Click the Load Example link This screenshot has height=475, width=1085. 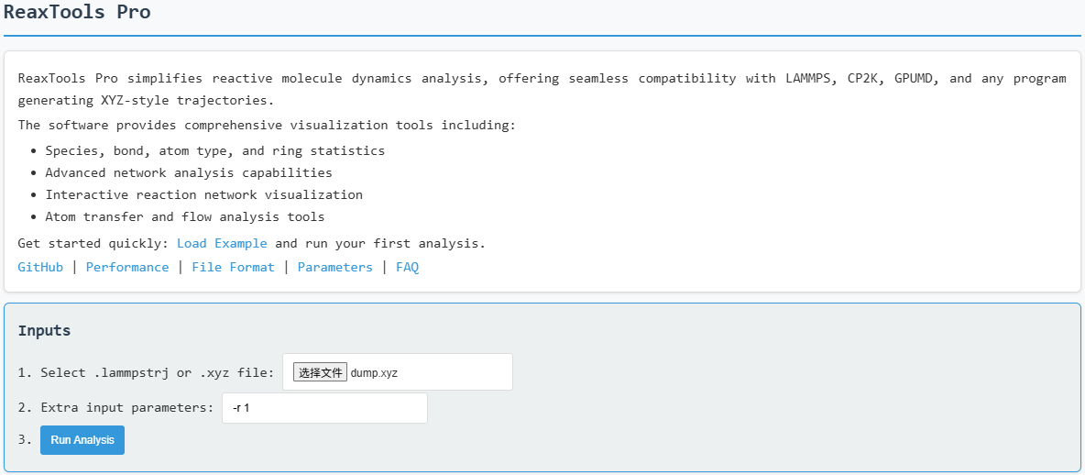[222, 244]
